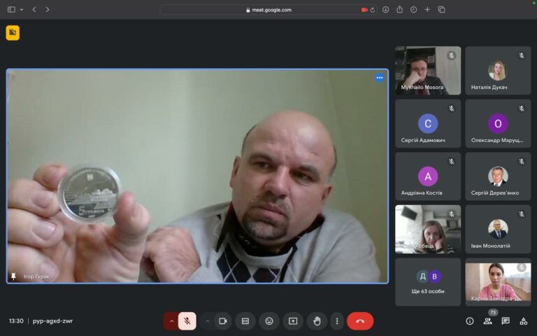Toggle the camera on or off

pos(223,321)
